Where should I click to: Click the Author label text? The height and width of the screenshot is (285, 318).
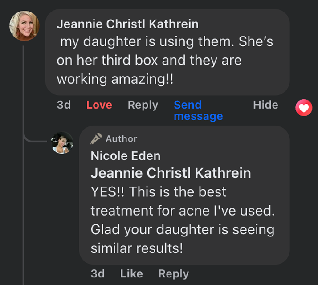[x=121, y=139]
